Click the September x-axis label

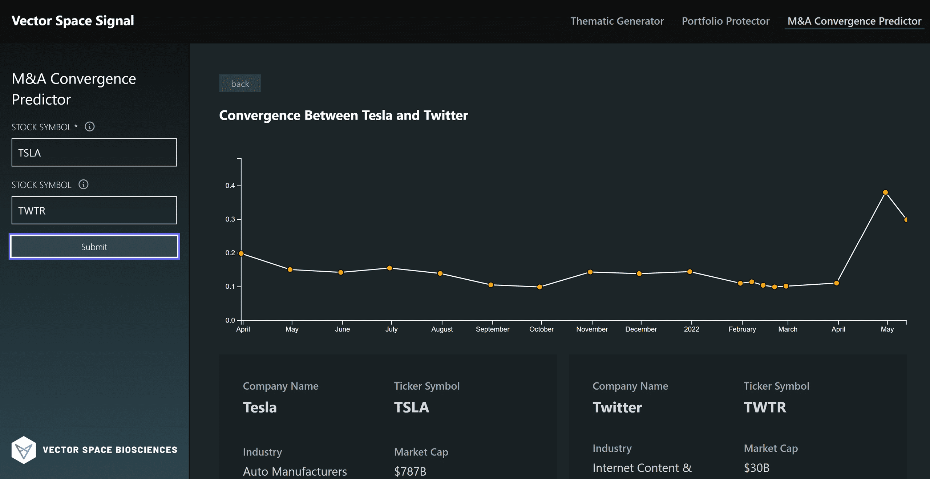pyautogui.click(x=493, y=329)
